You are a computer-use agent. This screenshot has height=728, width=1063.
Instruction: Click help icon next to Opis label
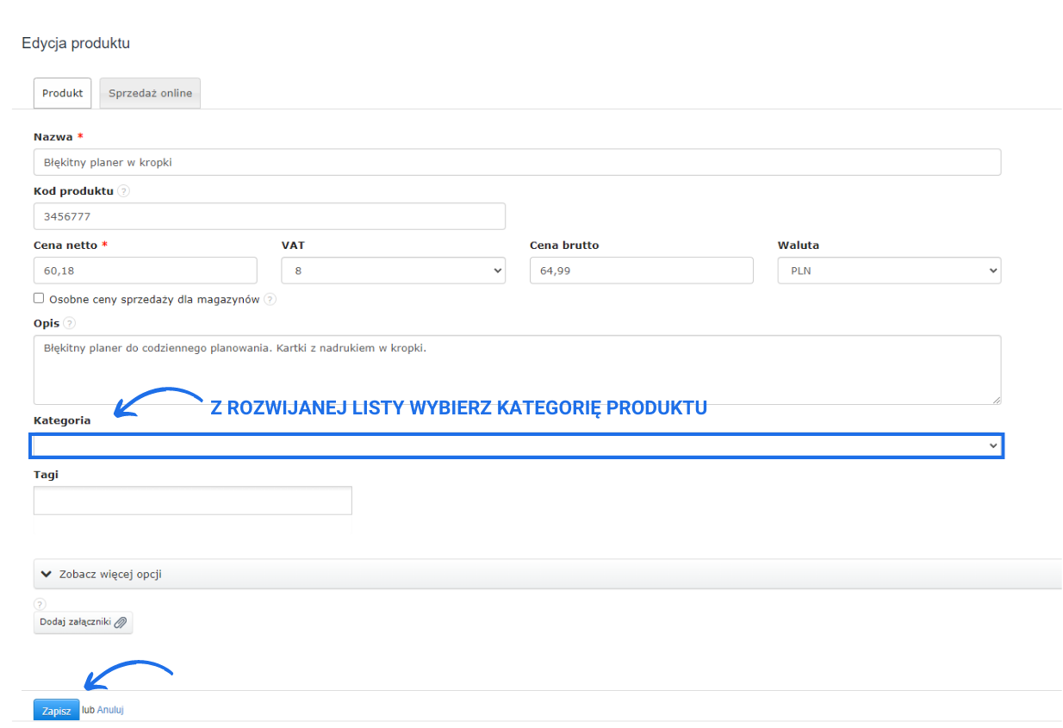(70, 323)
